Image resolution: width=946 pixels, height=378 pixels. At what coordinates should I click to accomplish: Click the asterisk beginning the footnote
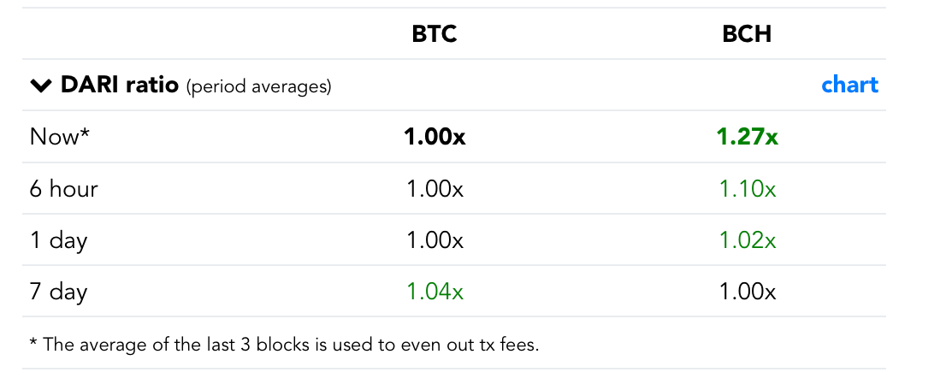click(33, 343)
